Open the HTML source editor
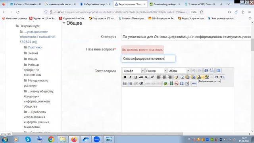The image size is (254, 143). coord(194,83)
